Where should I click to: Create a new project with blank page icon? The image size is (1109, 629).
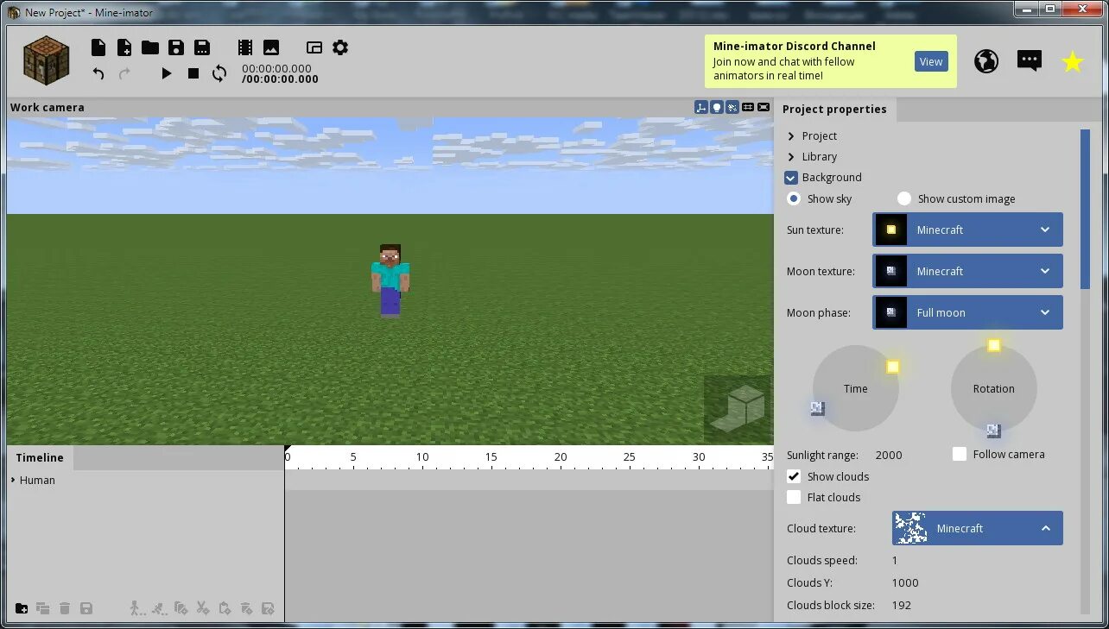click(98, 47)
